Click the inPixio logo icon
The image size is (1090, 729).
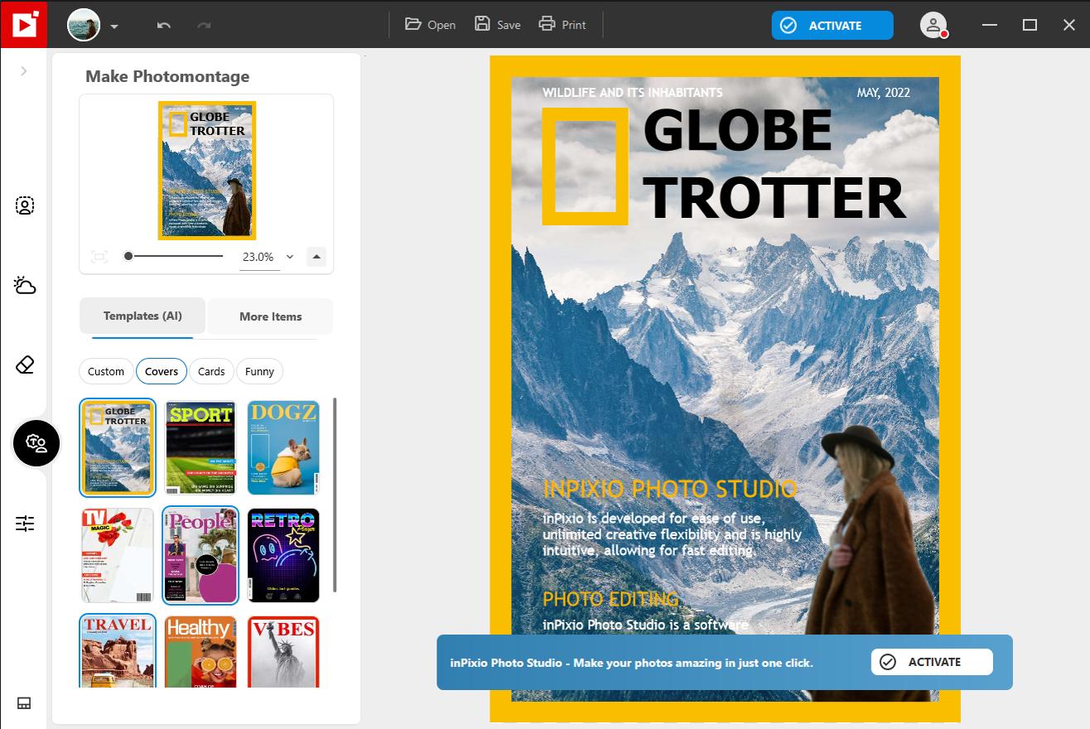tap(24, 25)
